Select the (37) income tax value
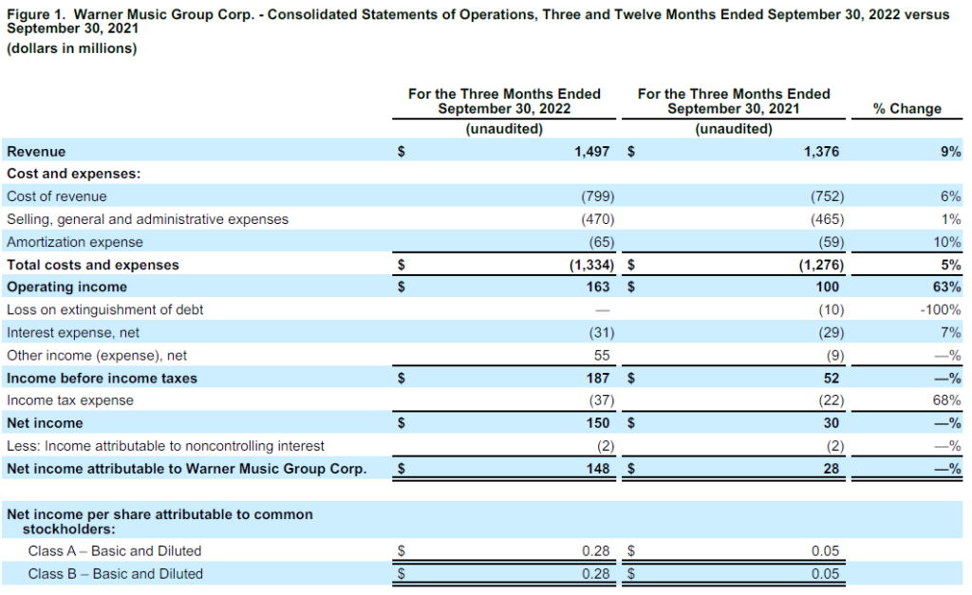Image resolution: width=972 pixels, height=595 pixels. point(601,400)
